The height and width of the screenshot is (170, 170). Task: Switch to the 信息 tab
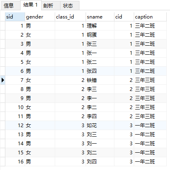(x=11, y=5)
